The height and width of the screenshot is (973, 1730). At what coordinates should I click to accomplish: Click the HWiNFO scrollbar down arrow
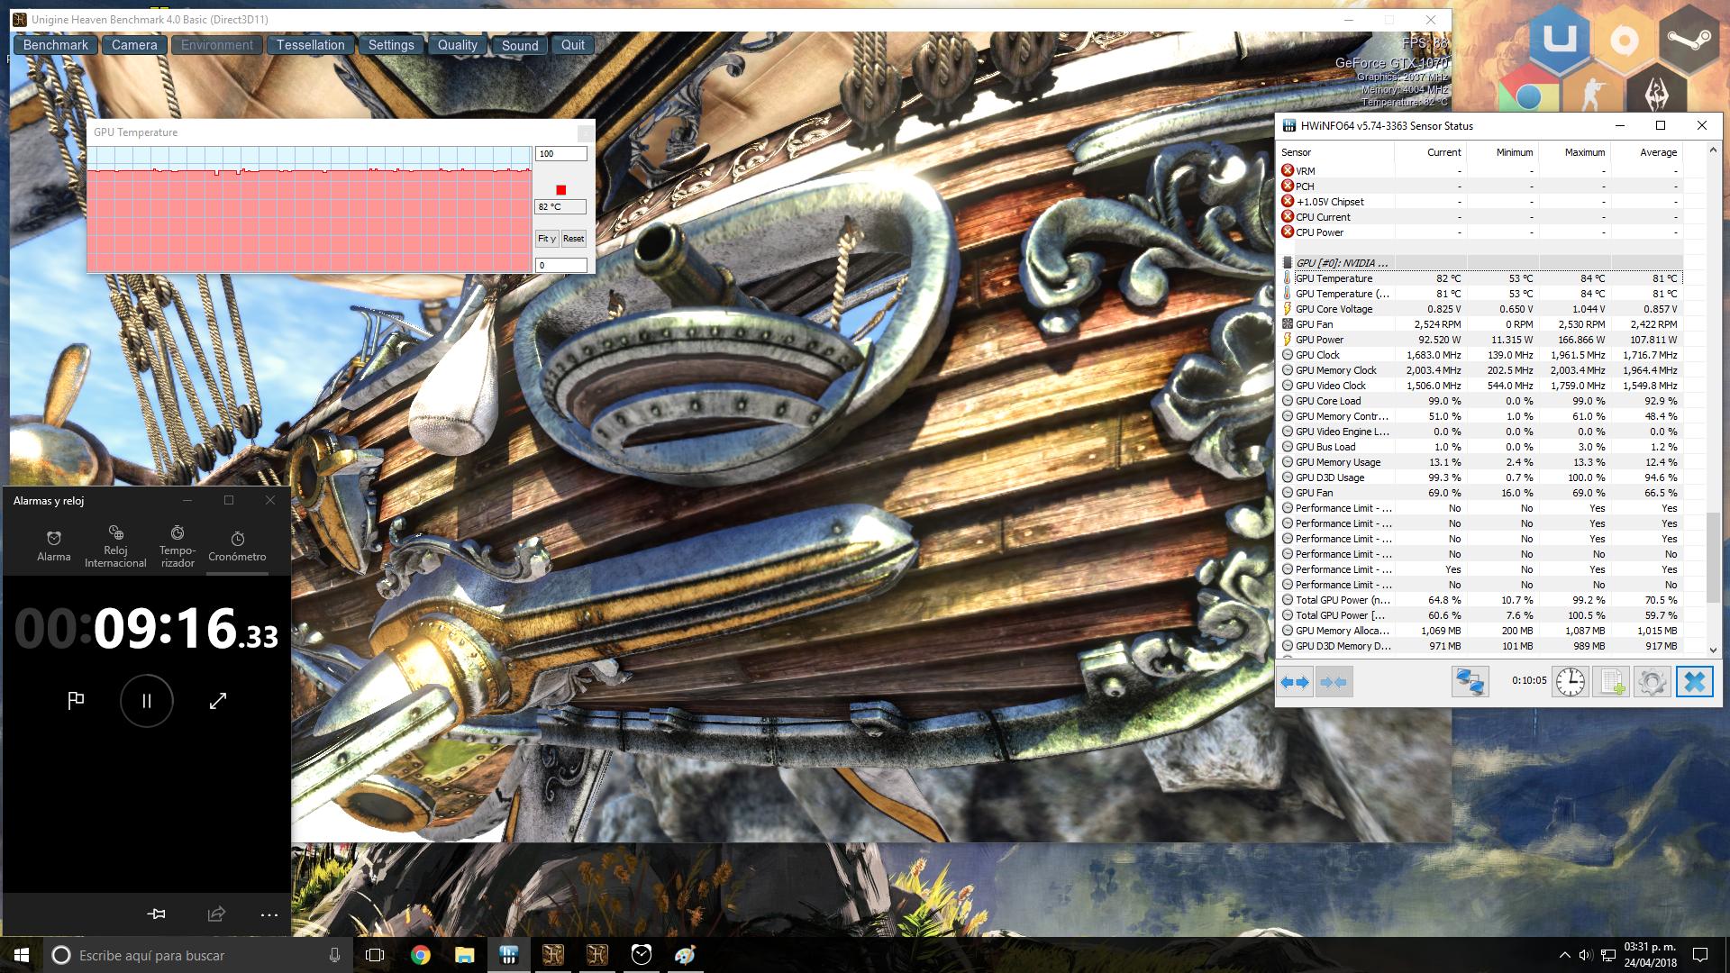1713,650
